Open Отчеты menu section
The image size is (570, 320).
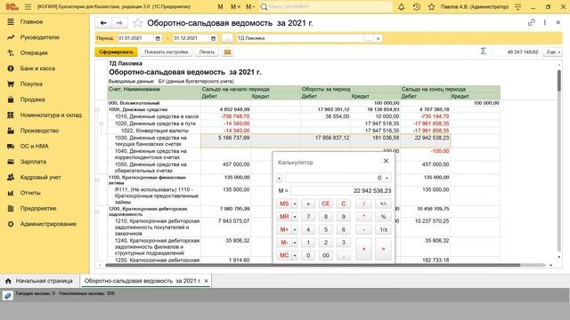point(30,193)
